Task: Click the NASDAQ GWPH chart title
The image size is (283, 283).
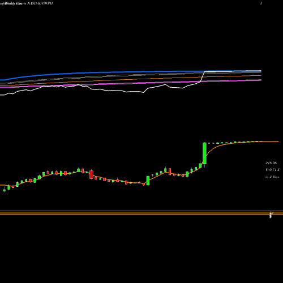Action: coord(27,3)
